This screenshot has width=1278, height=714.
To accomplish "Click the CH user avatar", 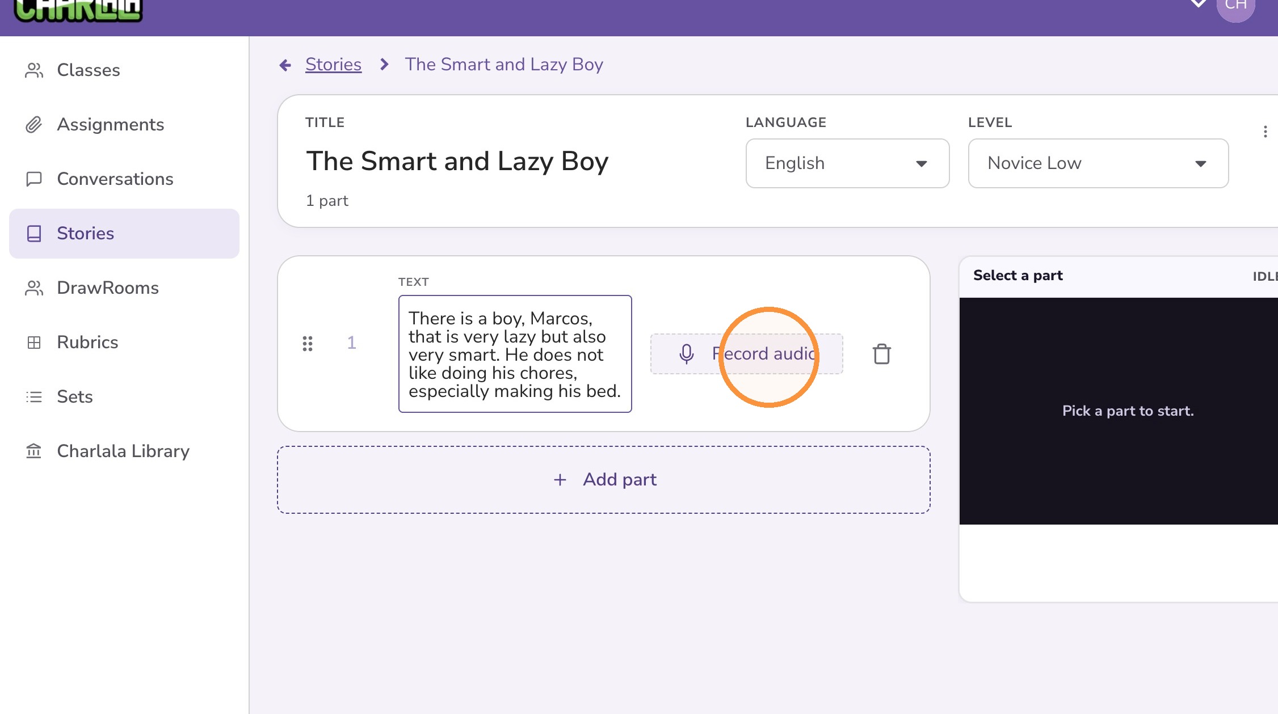I will [x=1236, y=7].
